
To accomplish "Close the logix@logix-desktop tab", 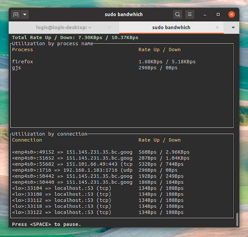I will [x=109, y=28].
